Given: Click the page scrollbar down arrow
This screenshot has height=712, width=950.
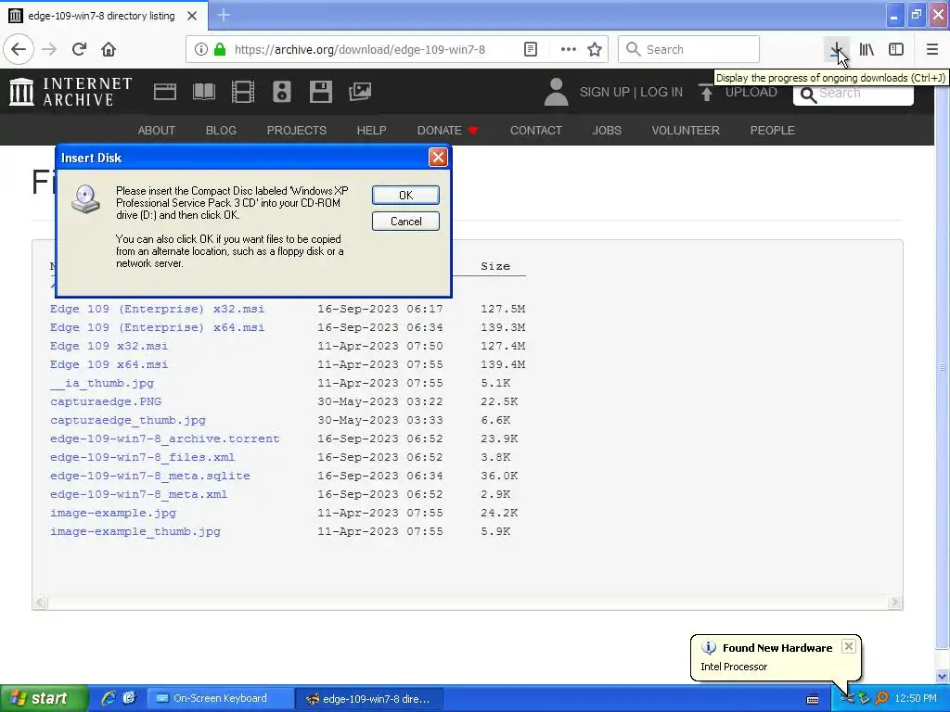Looking at the screenshot, I should (x=943, y=676).
